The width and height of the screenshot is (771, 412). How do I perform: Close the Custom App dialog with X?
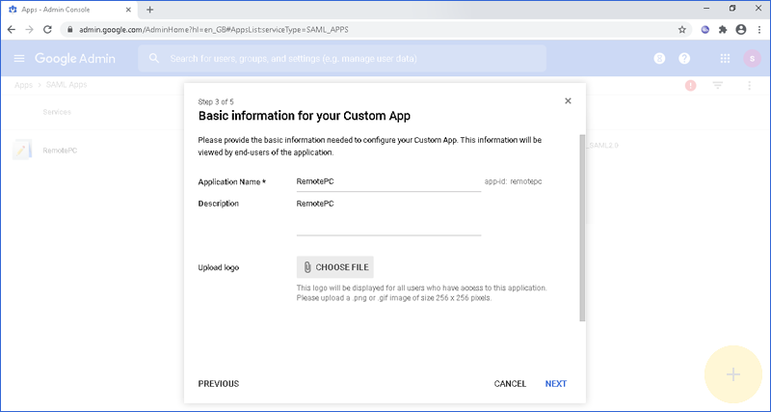pyautogui.click(x=568, y=100)
